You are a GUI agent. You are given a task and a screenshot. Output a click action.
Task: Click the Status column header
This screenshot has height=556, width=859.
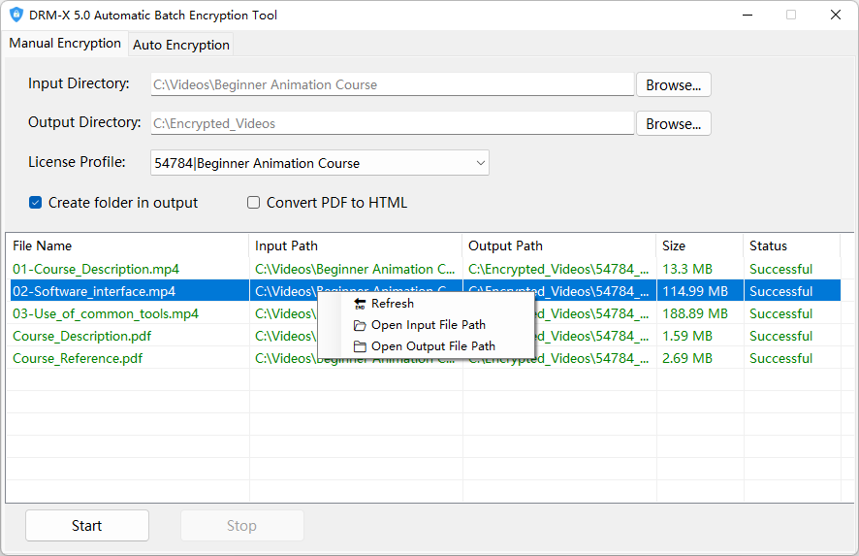(x=791, y=246)
